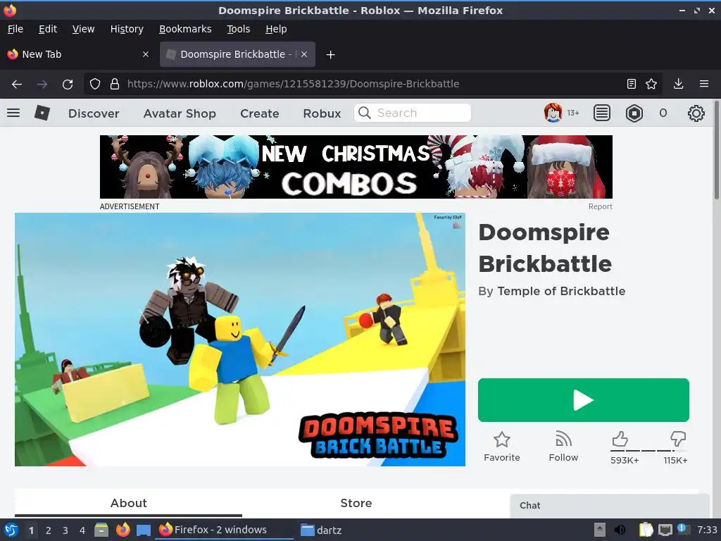Open a new browser tab with plus
Image resolution: width=721 pixels, height=541 pixels.
[330, 55]
